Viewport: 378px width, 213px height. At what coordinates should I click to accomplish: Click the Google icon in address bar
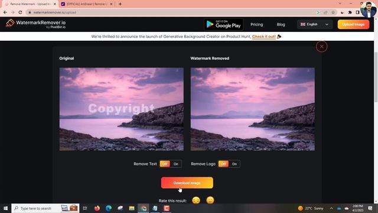(x=318, y=12)
